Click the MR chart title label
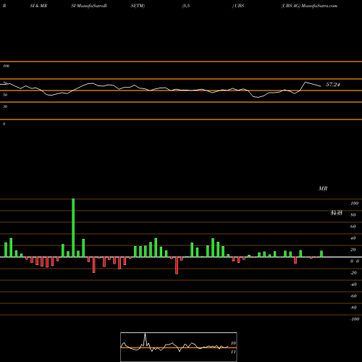 pyautogui.click(x=323, y=188)
